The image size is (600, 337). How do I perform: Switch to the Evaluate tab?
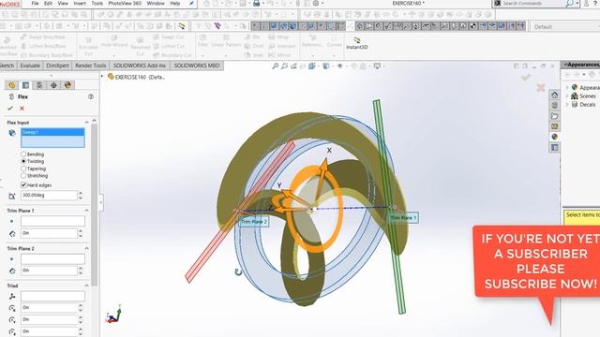pyautogui.click(x=30, y=66)
